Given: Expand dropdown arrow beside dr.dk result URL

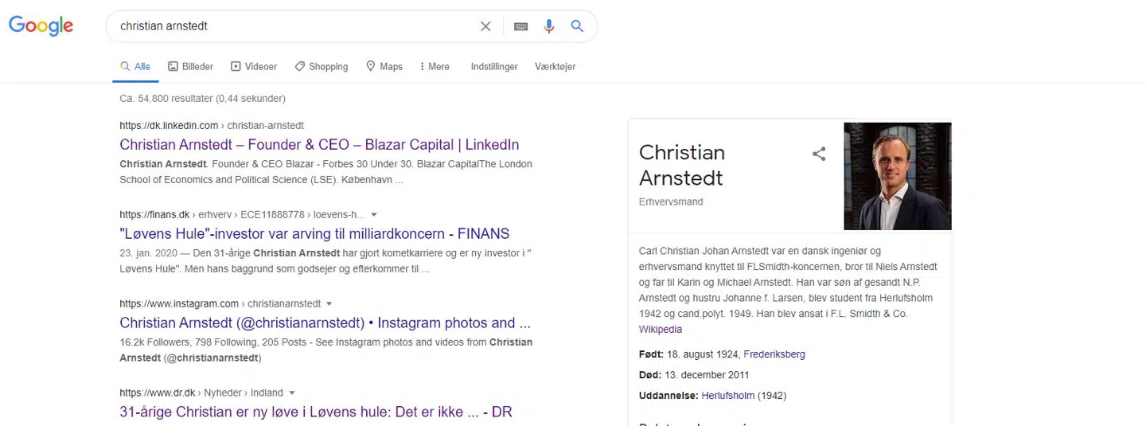Looking at the screenshot, I should (x=292, y=393).
